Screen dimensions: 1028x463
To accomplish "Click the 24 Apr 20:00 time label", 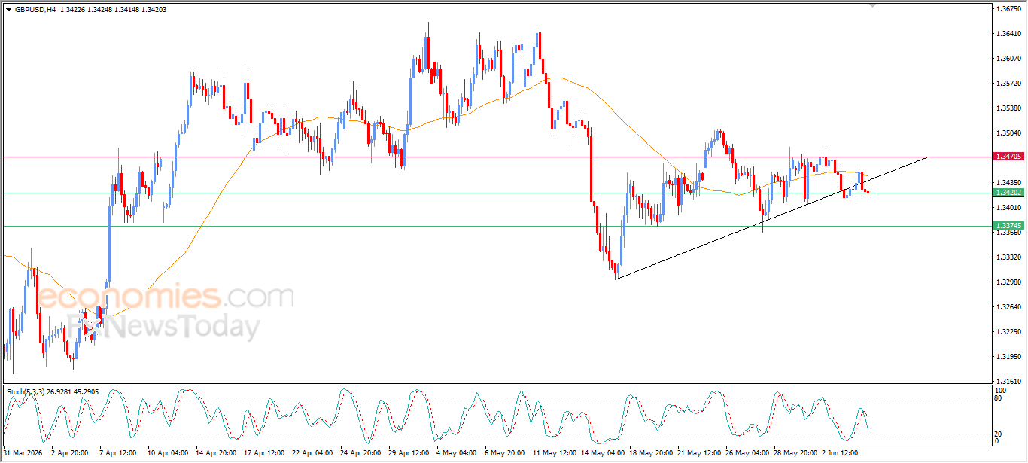I will point(360,454).
